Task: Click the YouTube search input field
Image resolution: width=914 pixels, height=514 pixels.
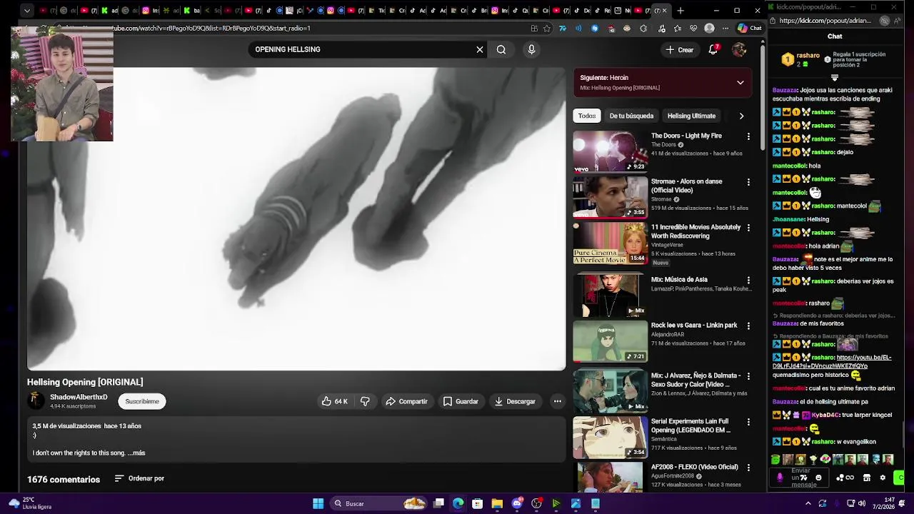Action: coord(361,49)
